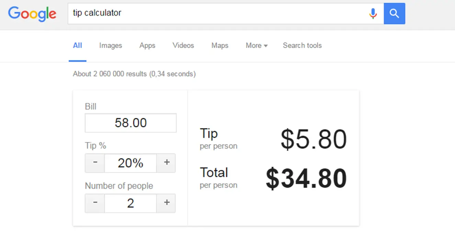
Task: Click the Google logo
Action: [32, 14]
